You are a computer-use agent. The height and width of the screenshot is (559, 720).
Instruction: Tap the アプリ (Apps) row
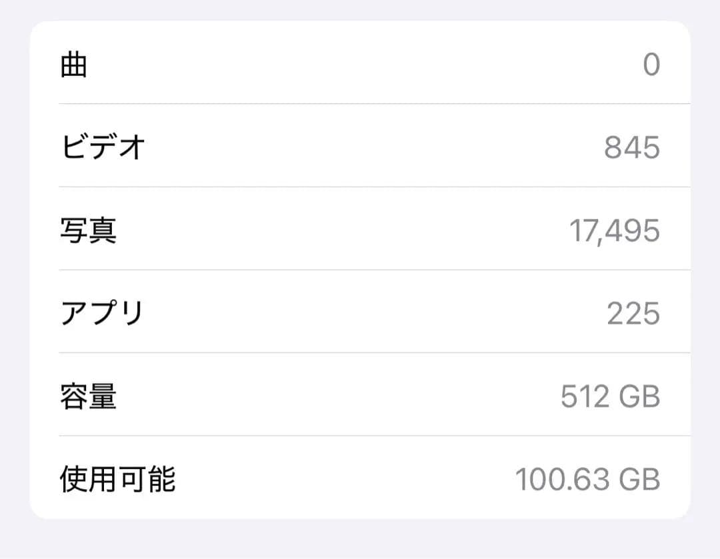tap(360, 313)
